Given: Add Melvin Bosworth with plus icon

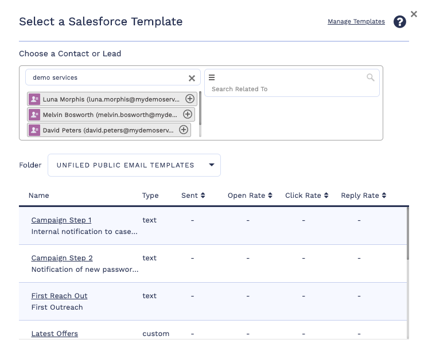Looking at the screenshot, I should 188,114.
